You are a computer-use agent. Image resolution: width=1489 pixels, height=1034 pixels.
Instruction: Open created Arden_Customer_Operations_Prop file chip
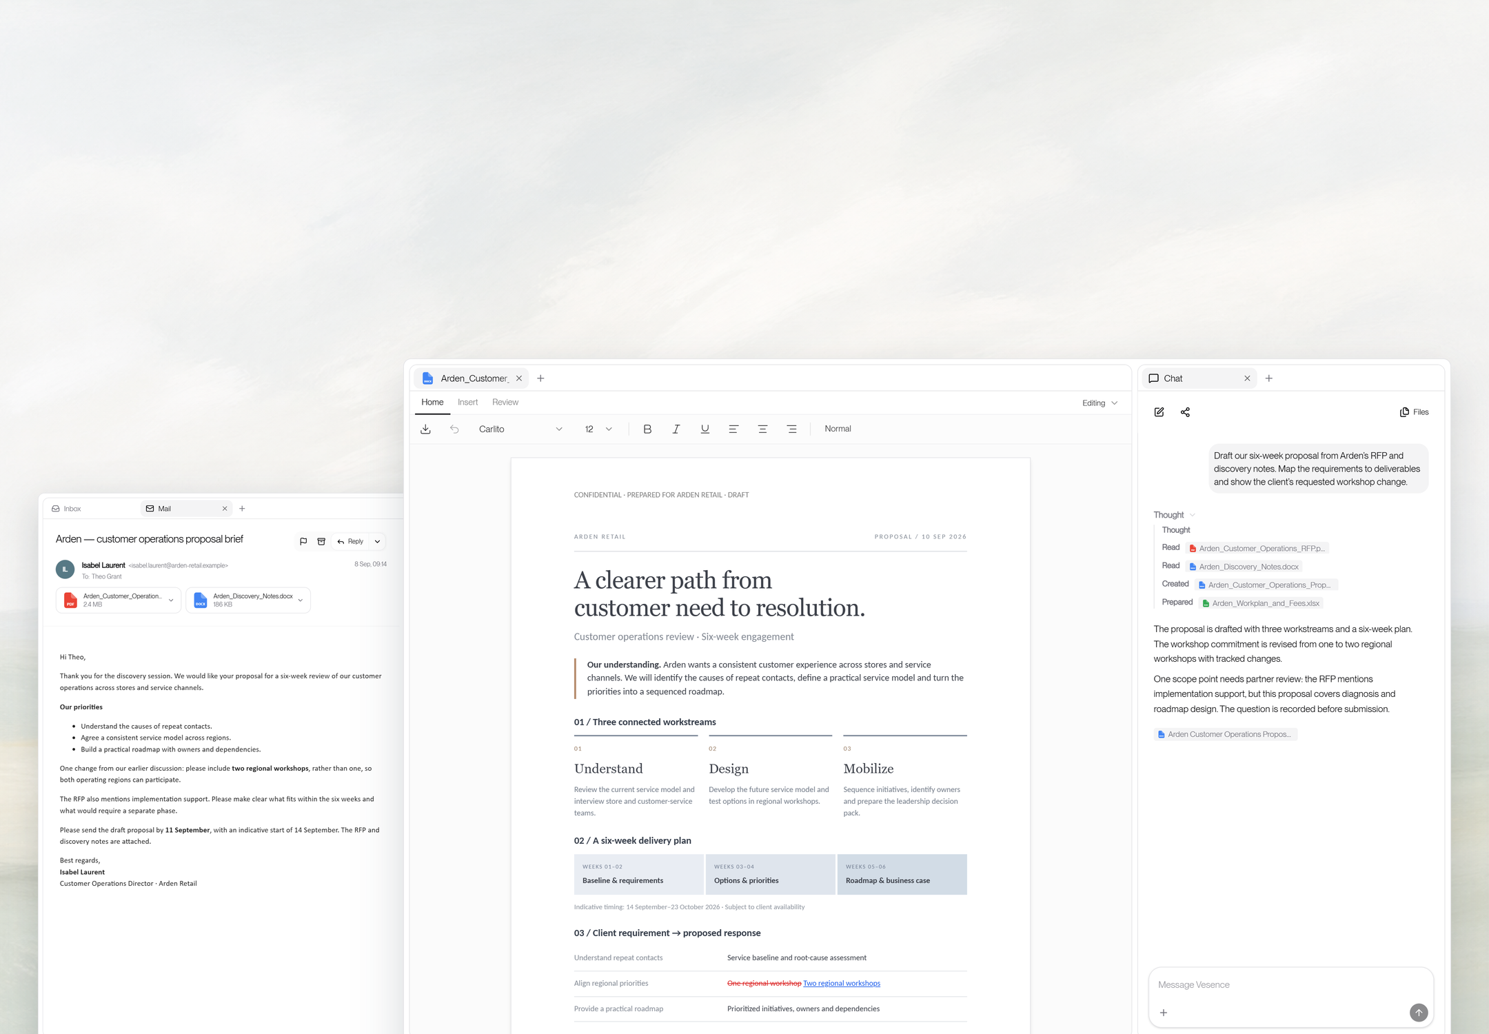1266,585
